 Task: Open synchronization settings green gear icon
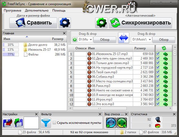pos(101,22)
